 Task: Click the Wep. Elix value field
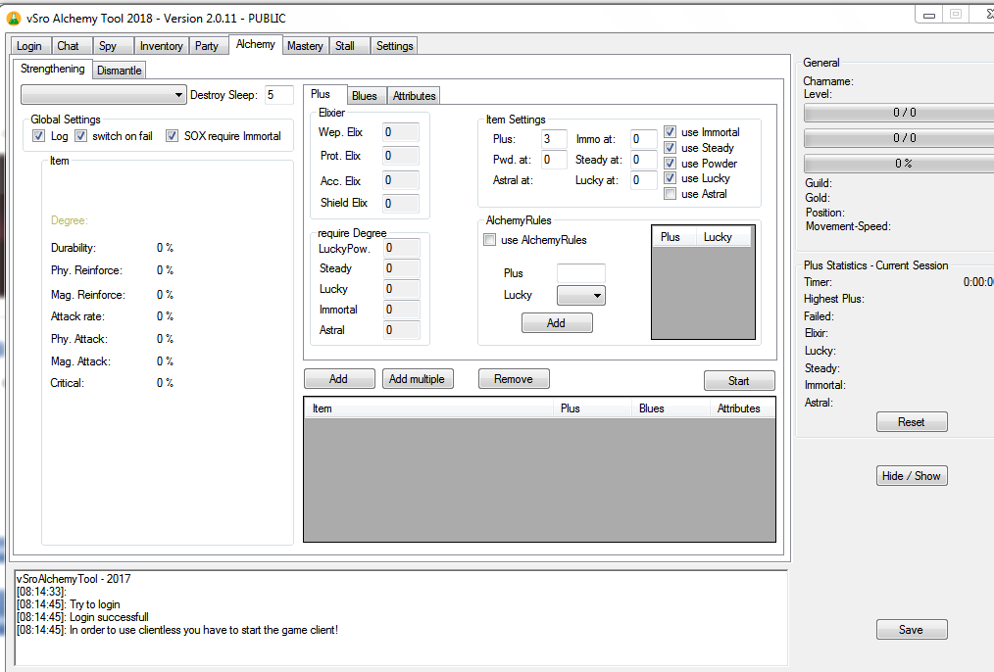pyautogui.click(x=401, y=132)
